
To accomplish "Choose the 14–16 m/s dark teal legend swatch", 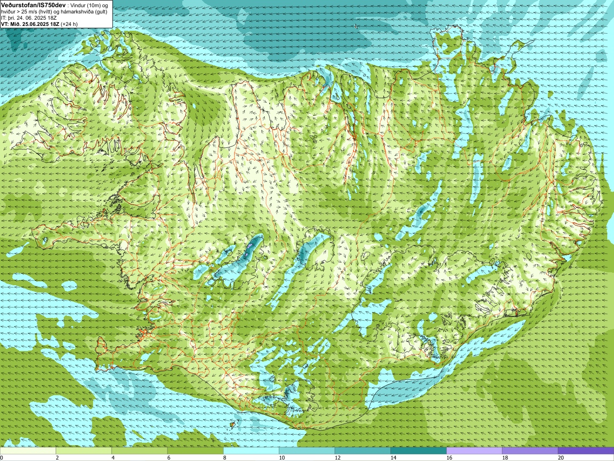I will point(418,451).
